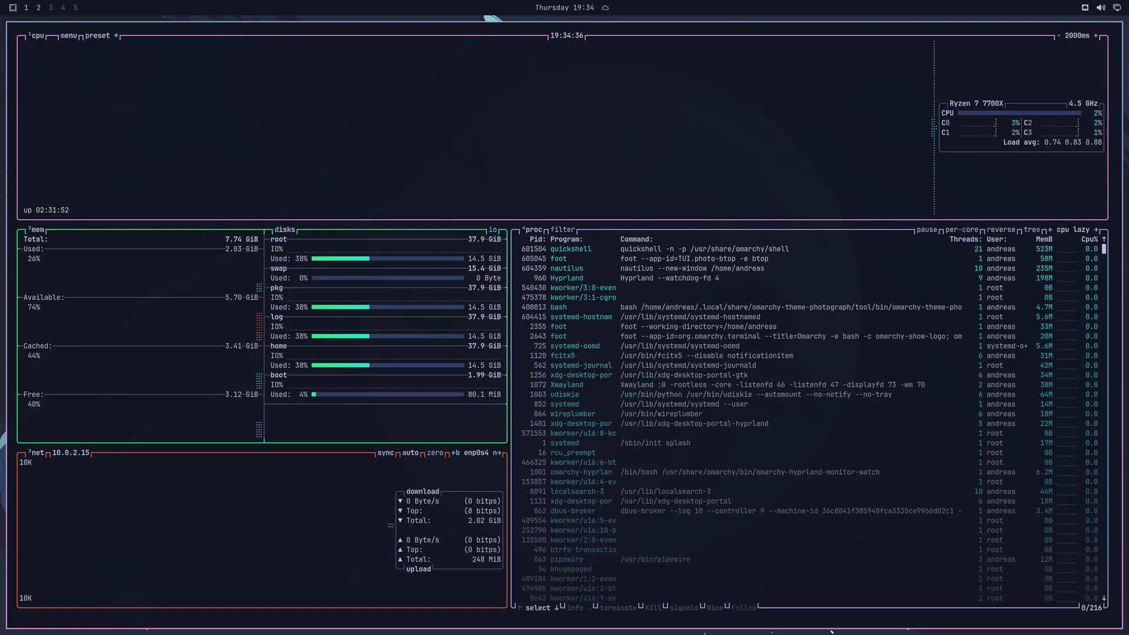
Task: Toggle per-core CPU display in proc panel
Action: coord(962,230)
